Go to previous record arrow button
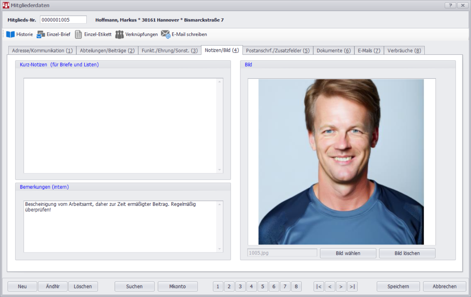Screen dimensions: 471x297 pos(330,286)
